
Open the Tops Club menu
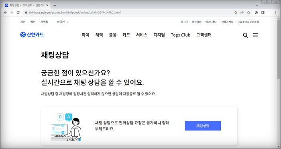pos(181,35)
